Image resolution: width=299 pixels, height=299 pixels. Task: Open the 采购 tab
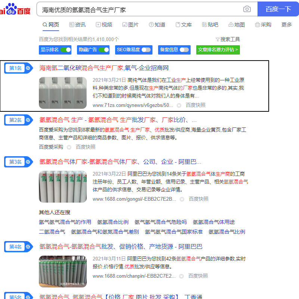click(263, 25)
